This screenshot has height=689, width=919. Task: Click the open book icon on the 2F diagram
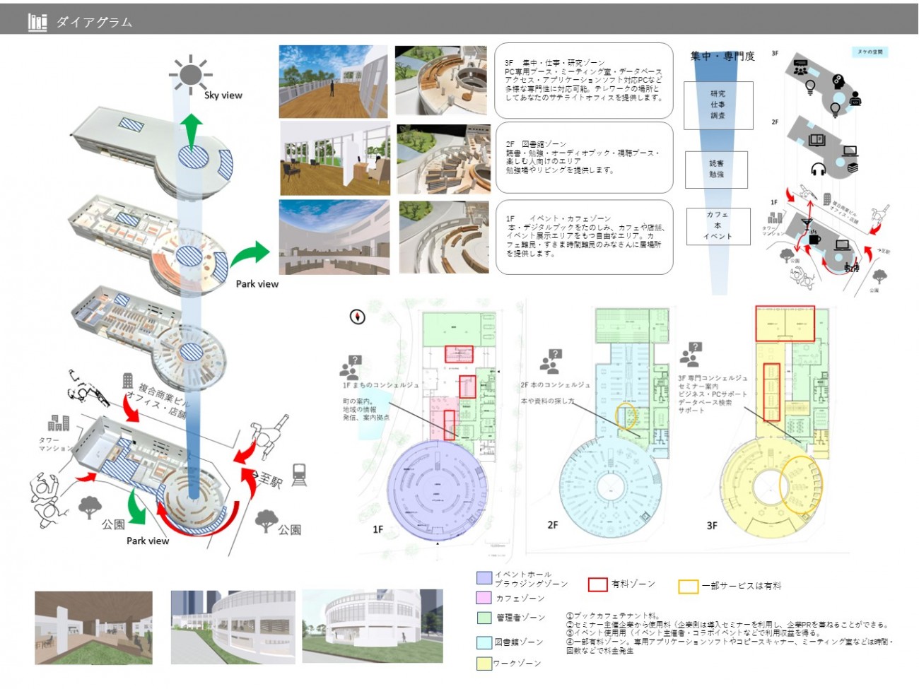[816, 140]
